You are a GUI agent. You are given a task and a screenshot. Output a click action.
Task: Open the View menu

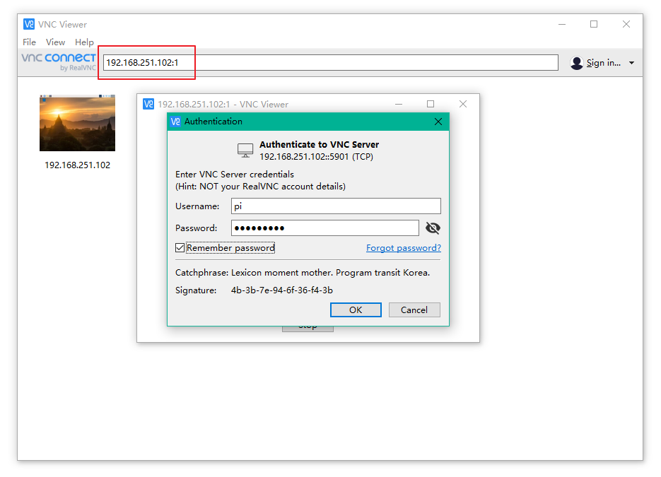click(x=55, y=42)
